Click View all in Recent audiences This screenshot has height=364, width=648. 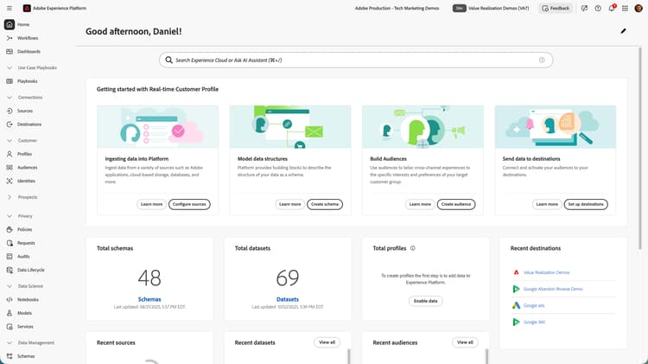pos(465,342)
